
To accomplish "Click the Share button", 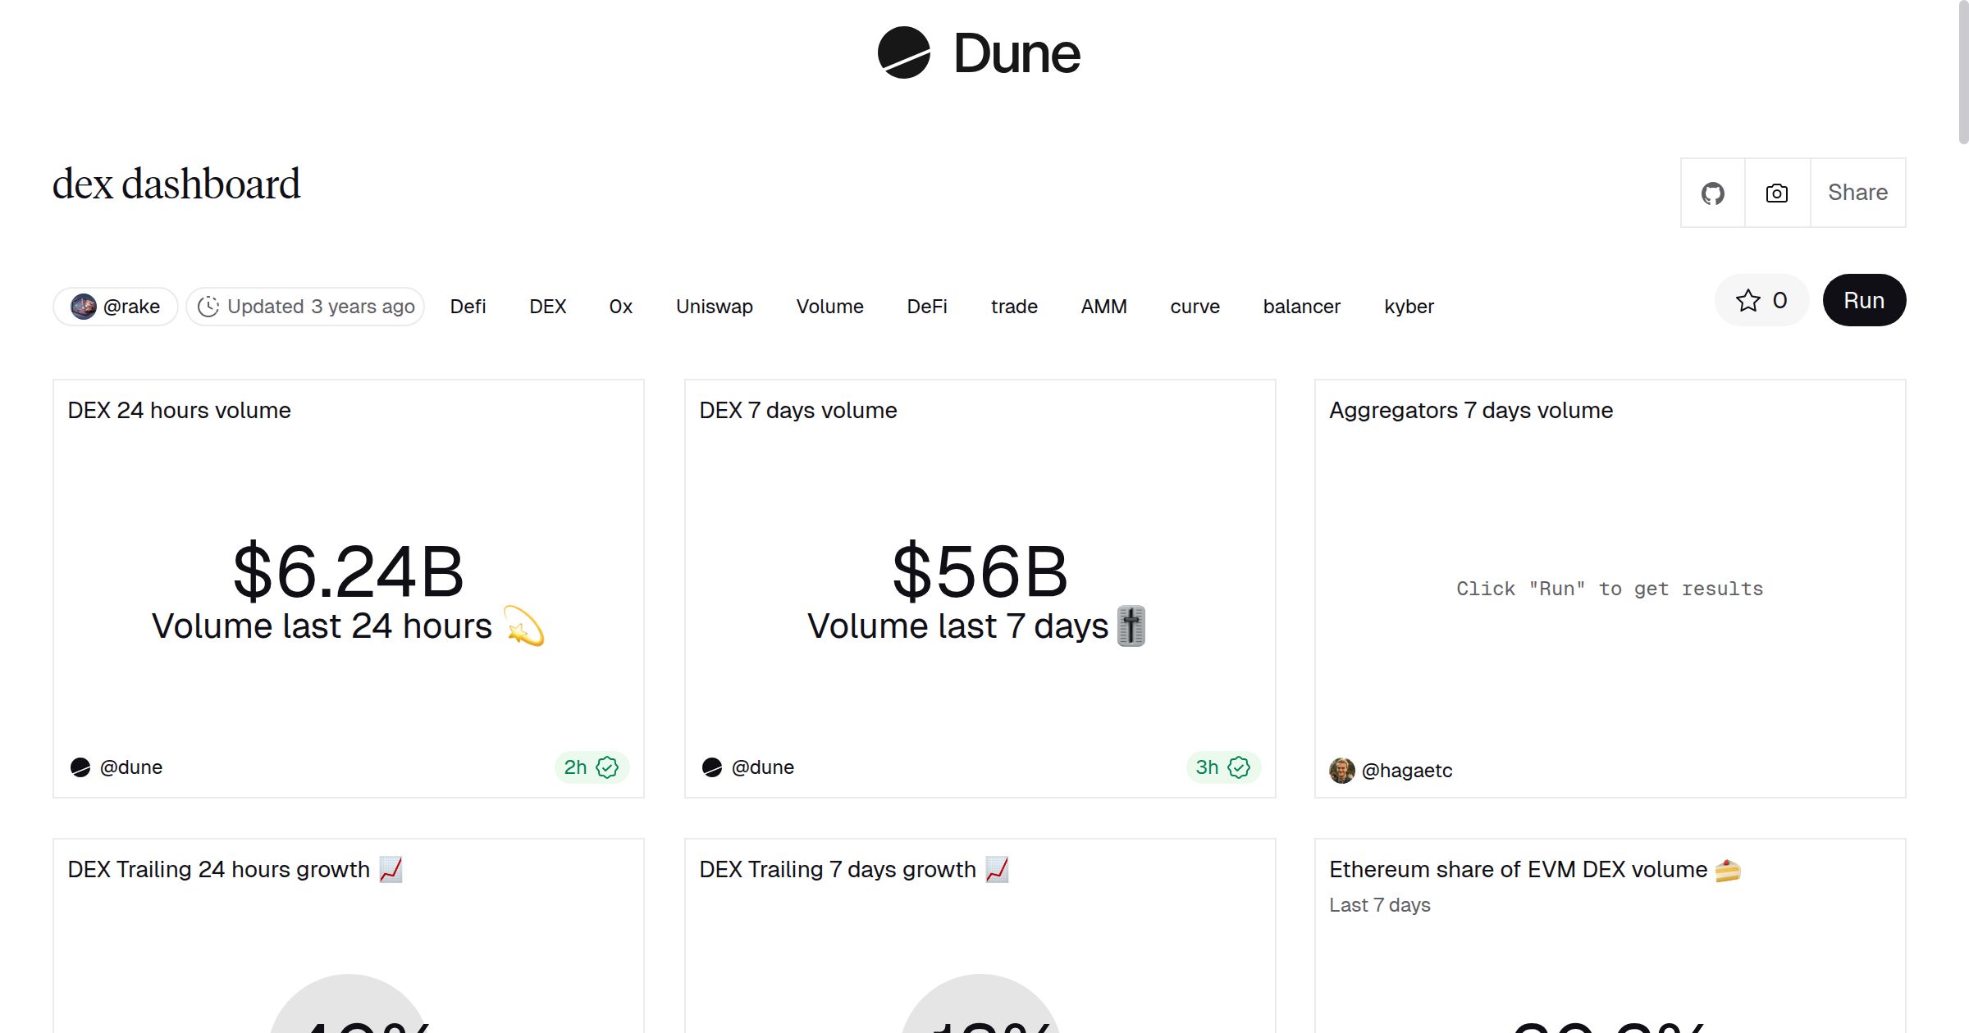I will (x=1857, y=192).
